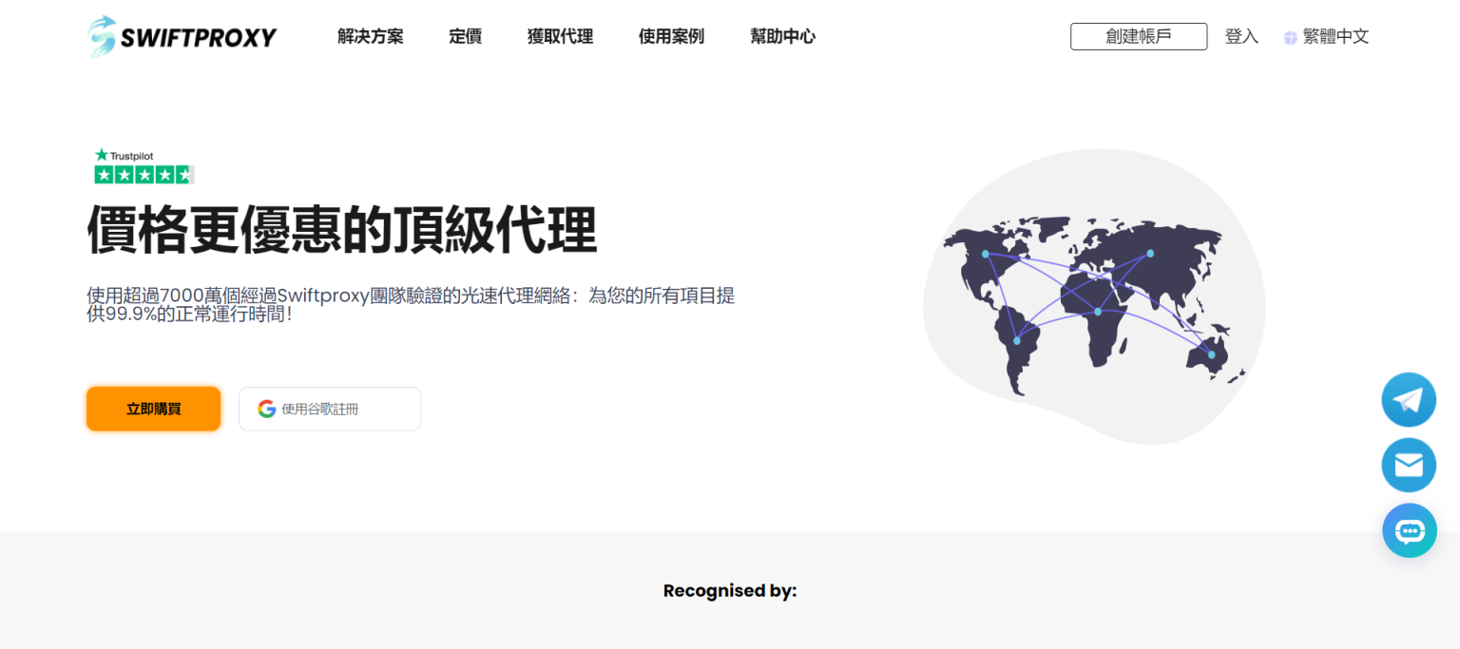Select 定價 in the navigation bar

(x=465, y=36)
